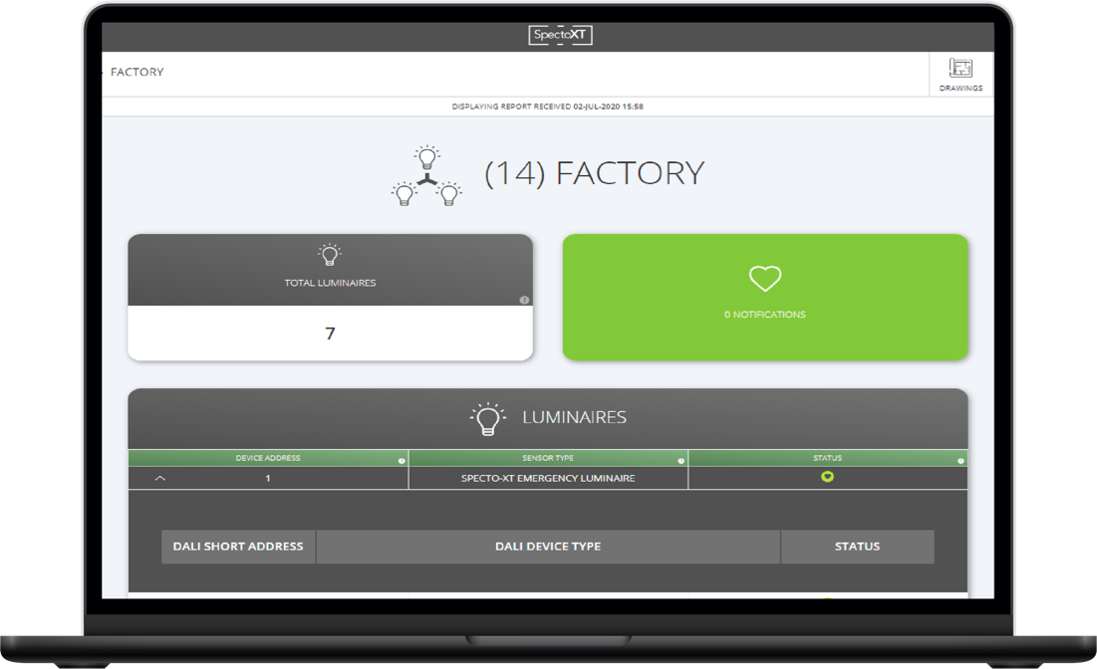Collapse the device 1 row chevron
This screenshot has height=669, width=1097.
coord(160,479)
